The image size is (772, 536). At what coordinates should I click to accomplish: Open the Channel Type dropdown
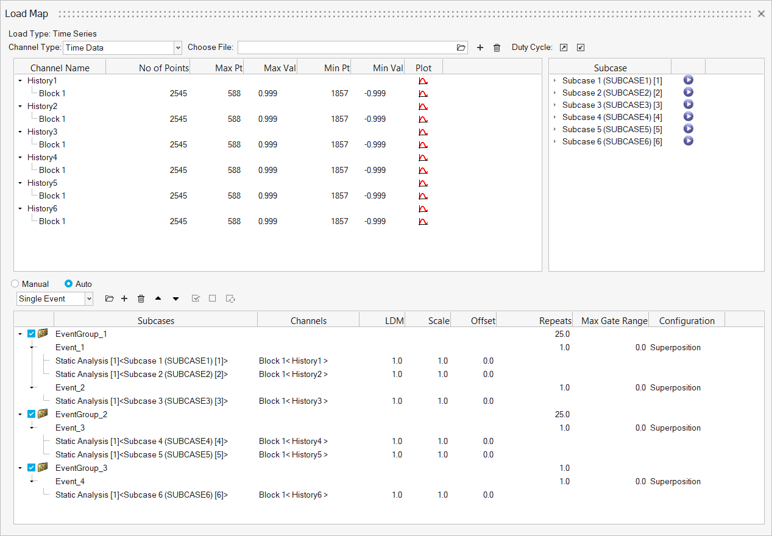(178, 48)
